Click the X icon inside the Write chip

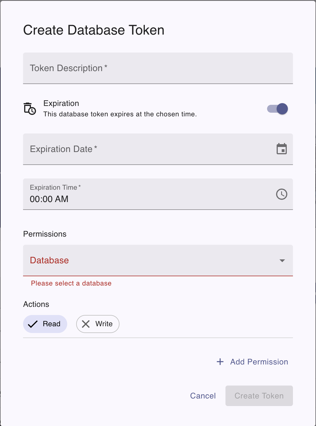click(x=86, y=324)
